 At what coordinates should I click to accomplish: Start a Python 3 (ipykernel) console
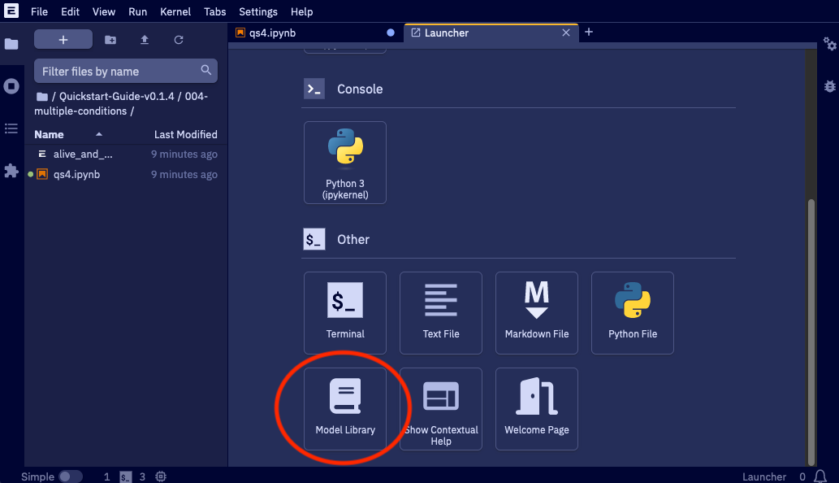point(345,163)
